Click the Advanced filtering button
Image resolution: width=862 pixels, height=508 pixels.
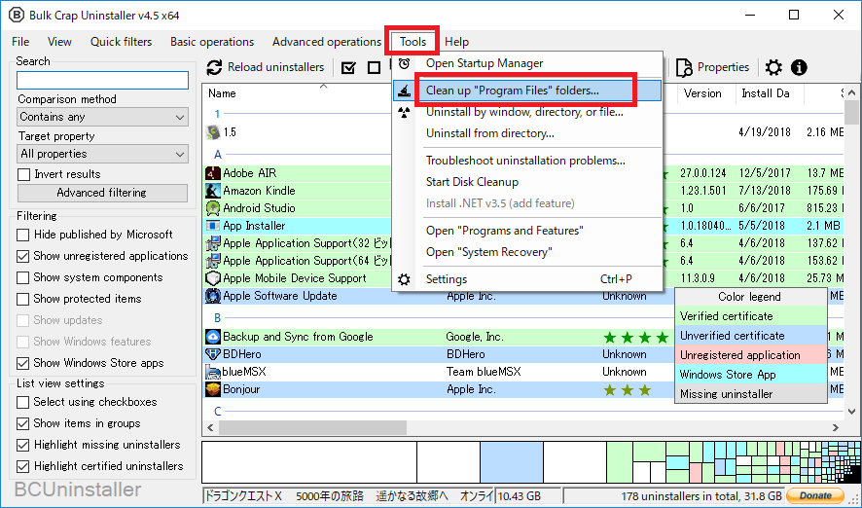(102, 193)
